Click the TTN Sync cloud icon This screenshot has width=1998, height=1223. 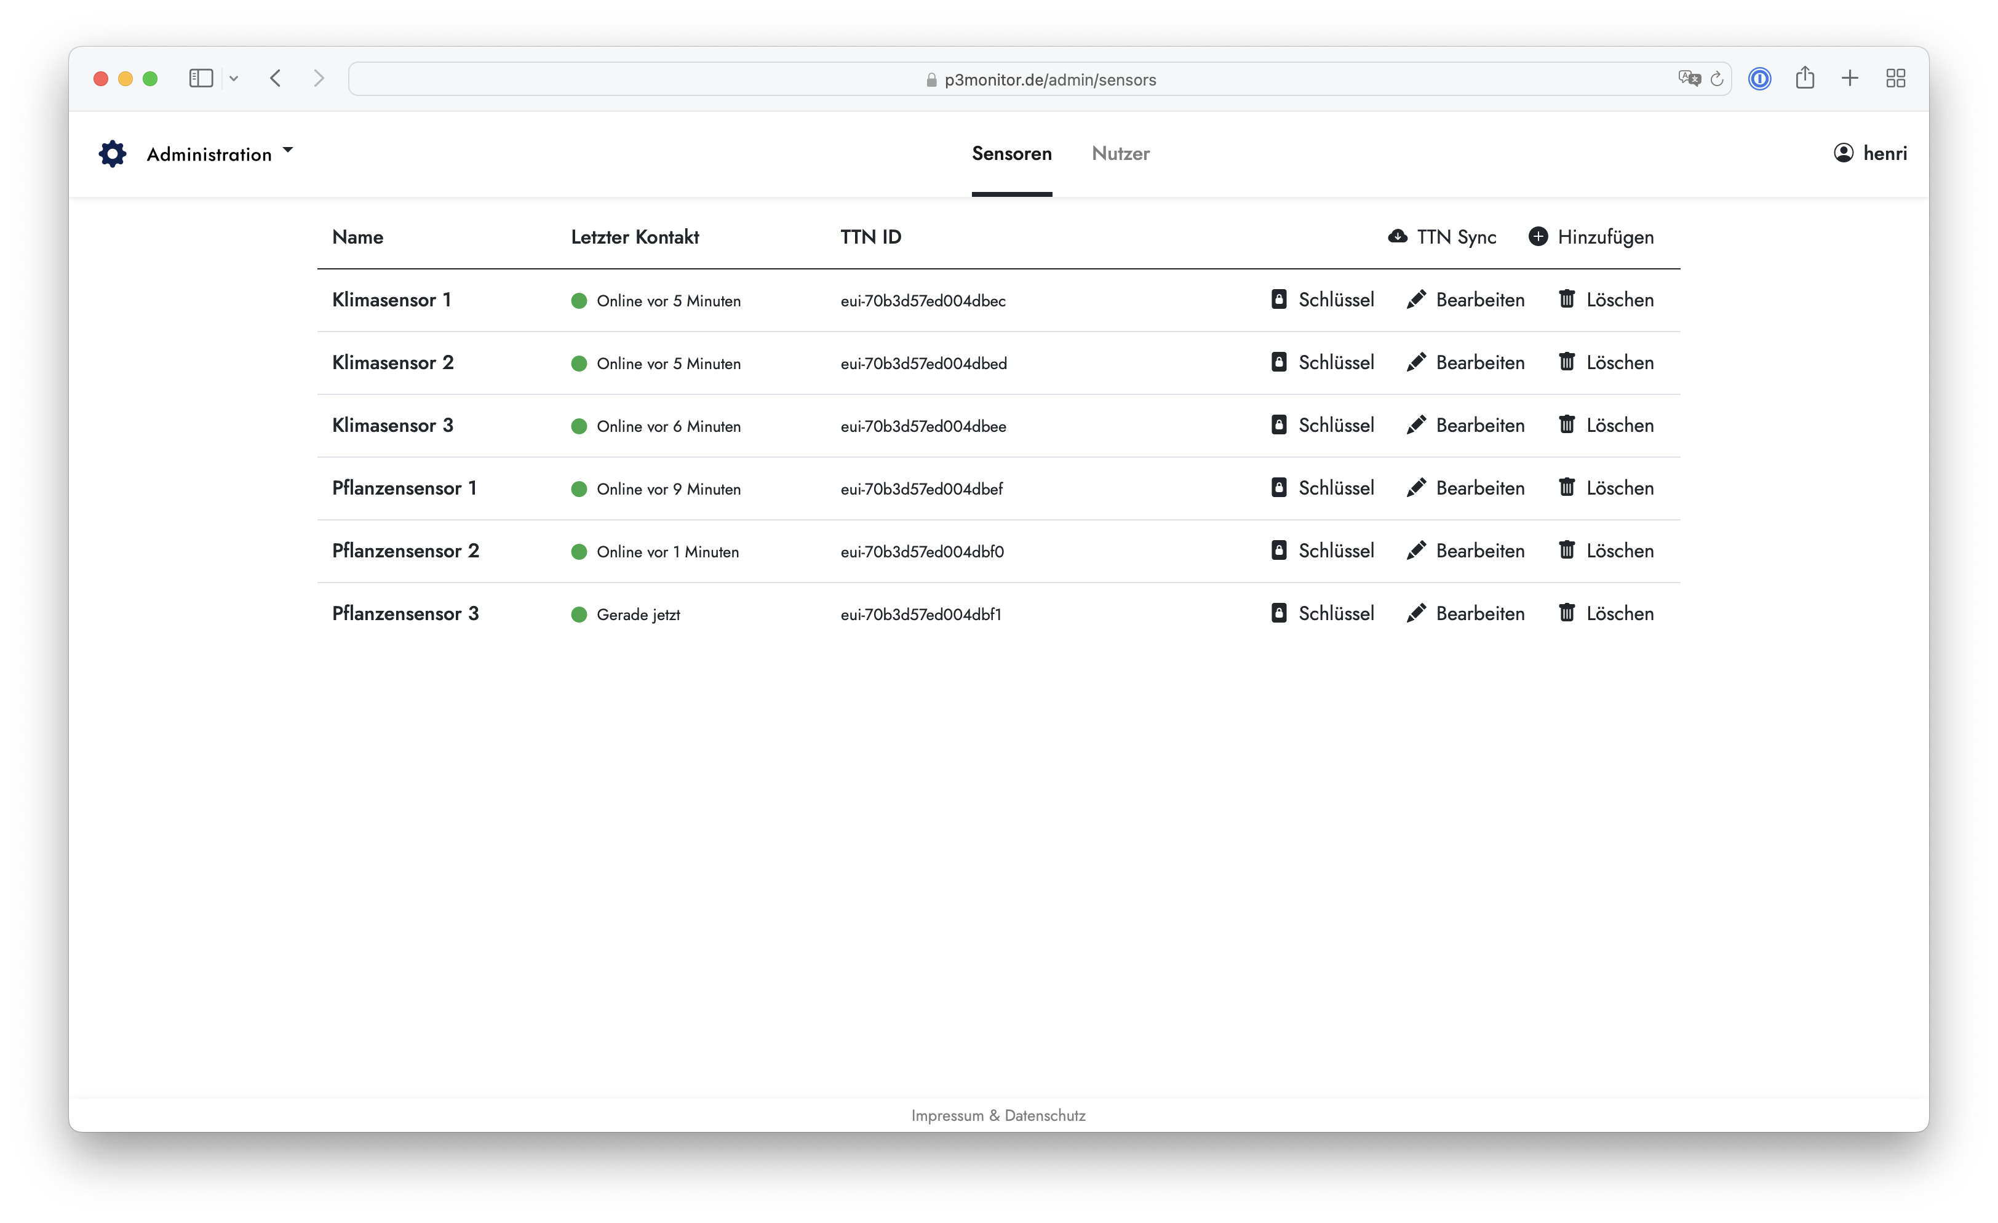click(1397, 236)
